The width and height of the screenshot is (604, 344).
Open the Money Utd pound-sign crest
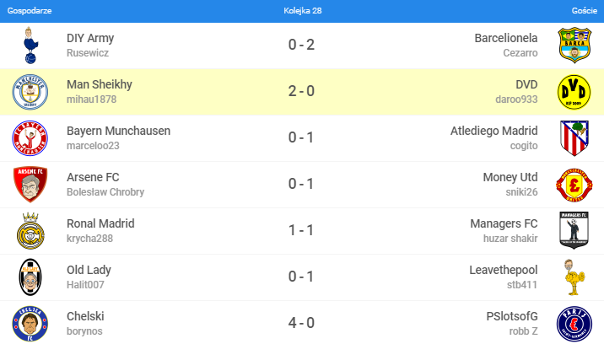pyautogui.click(x=574, y=185)
